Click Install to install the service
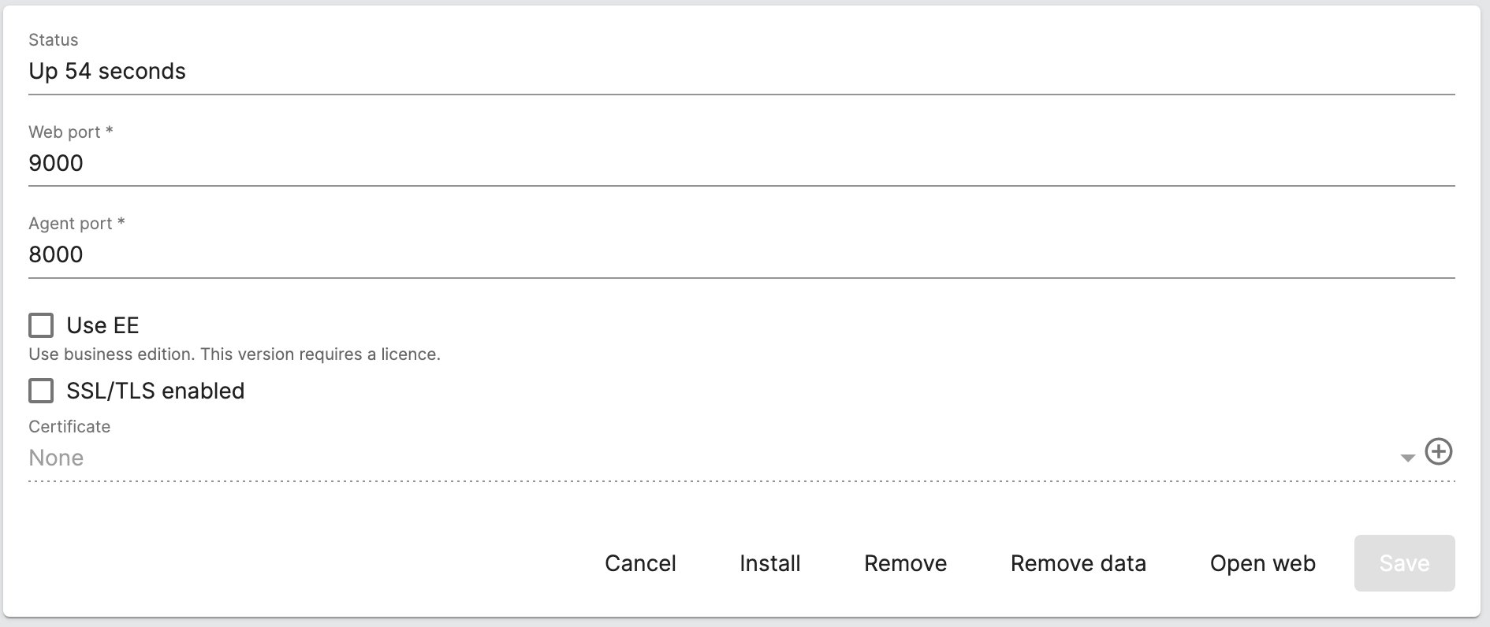Viewport: 1490px width, 627px height. (x=769, y=563)
